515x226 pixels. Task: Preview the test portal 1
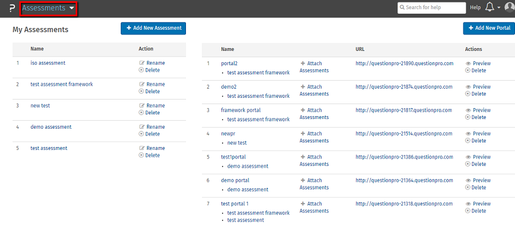pyautogui.click(x=478, y=204)
